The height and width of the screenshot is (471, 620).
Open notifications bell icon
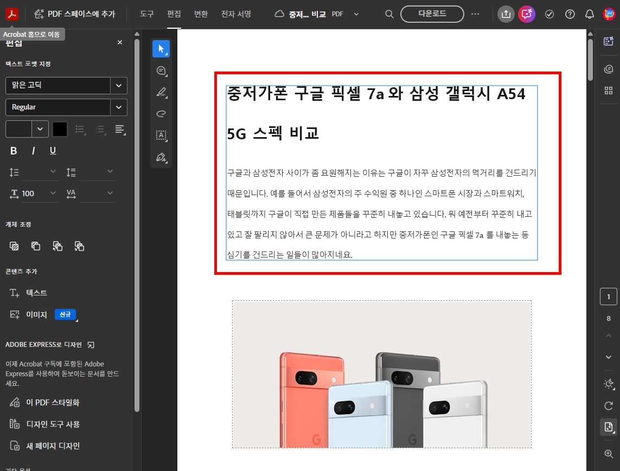pos(590,14)
